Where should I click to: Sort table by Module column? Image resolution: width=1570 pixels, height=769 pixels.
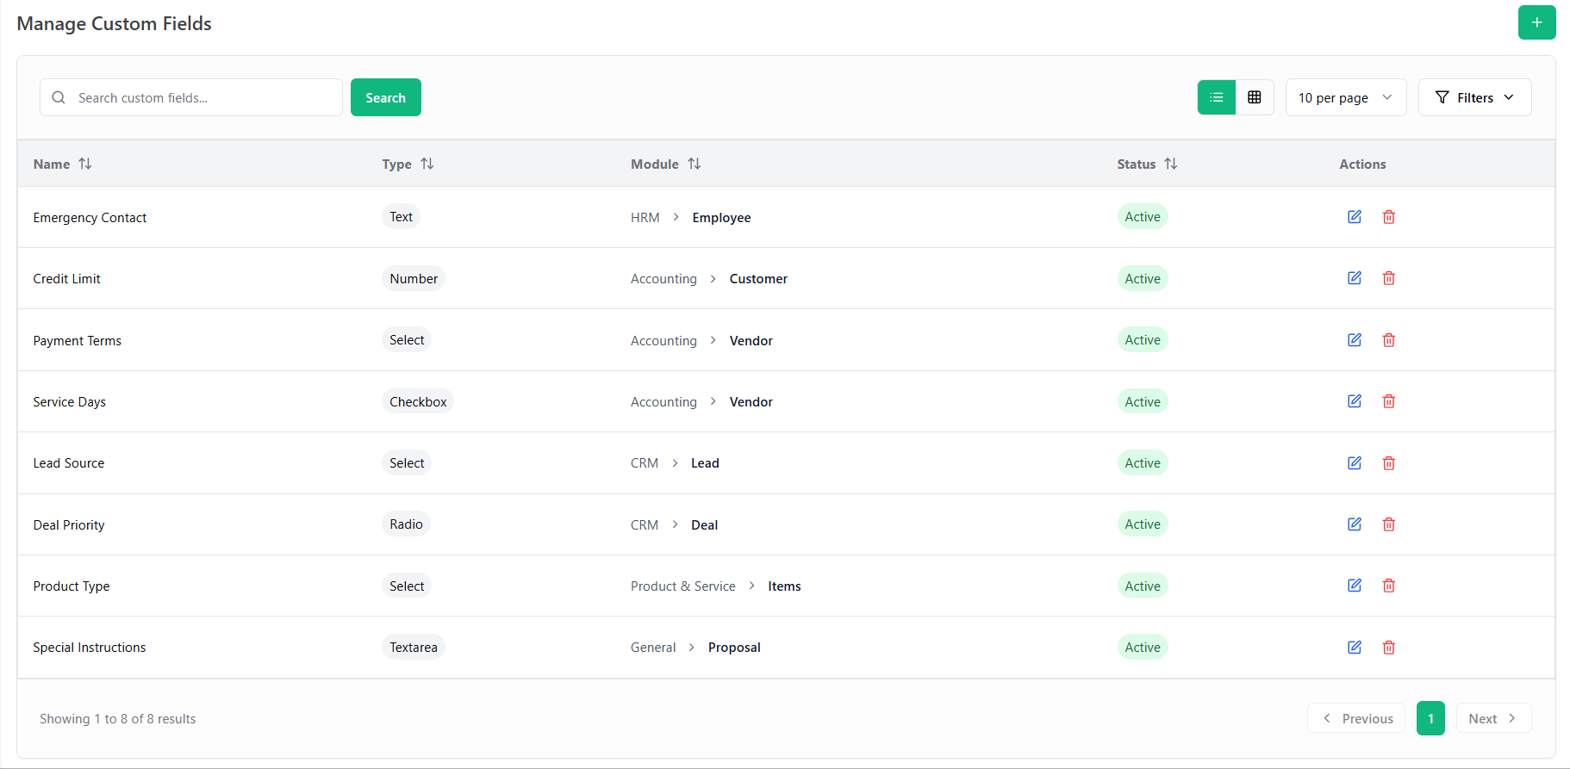point(665,164)
